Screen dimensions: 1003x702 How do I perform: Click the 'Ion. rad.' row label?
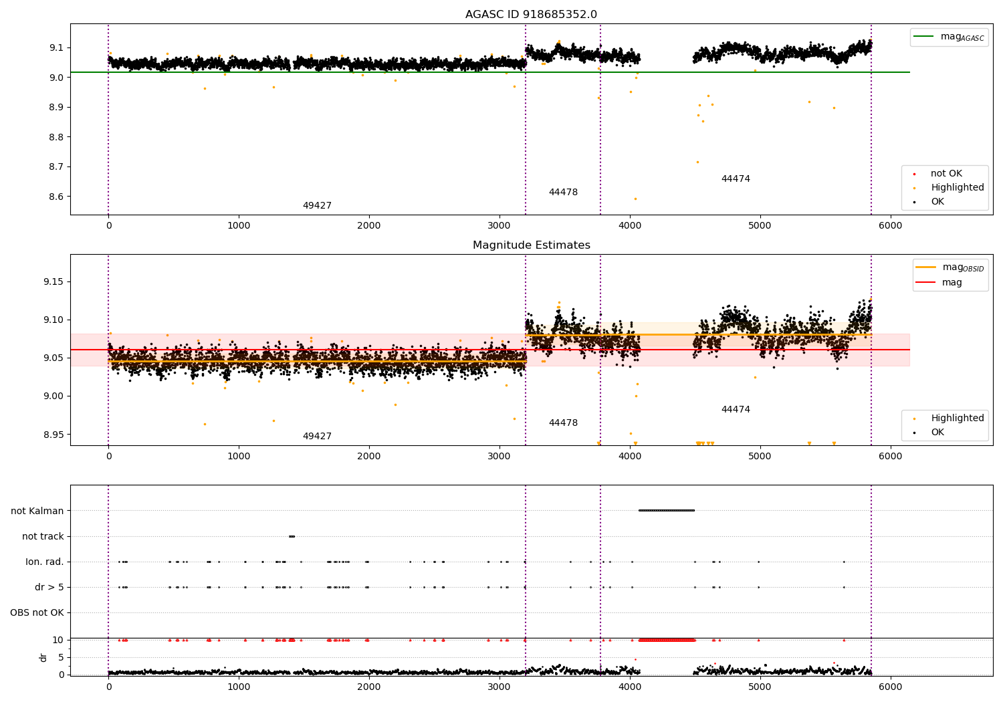click(x=45, y=562)
